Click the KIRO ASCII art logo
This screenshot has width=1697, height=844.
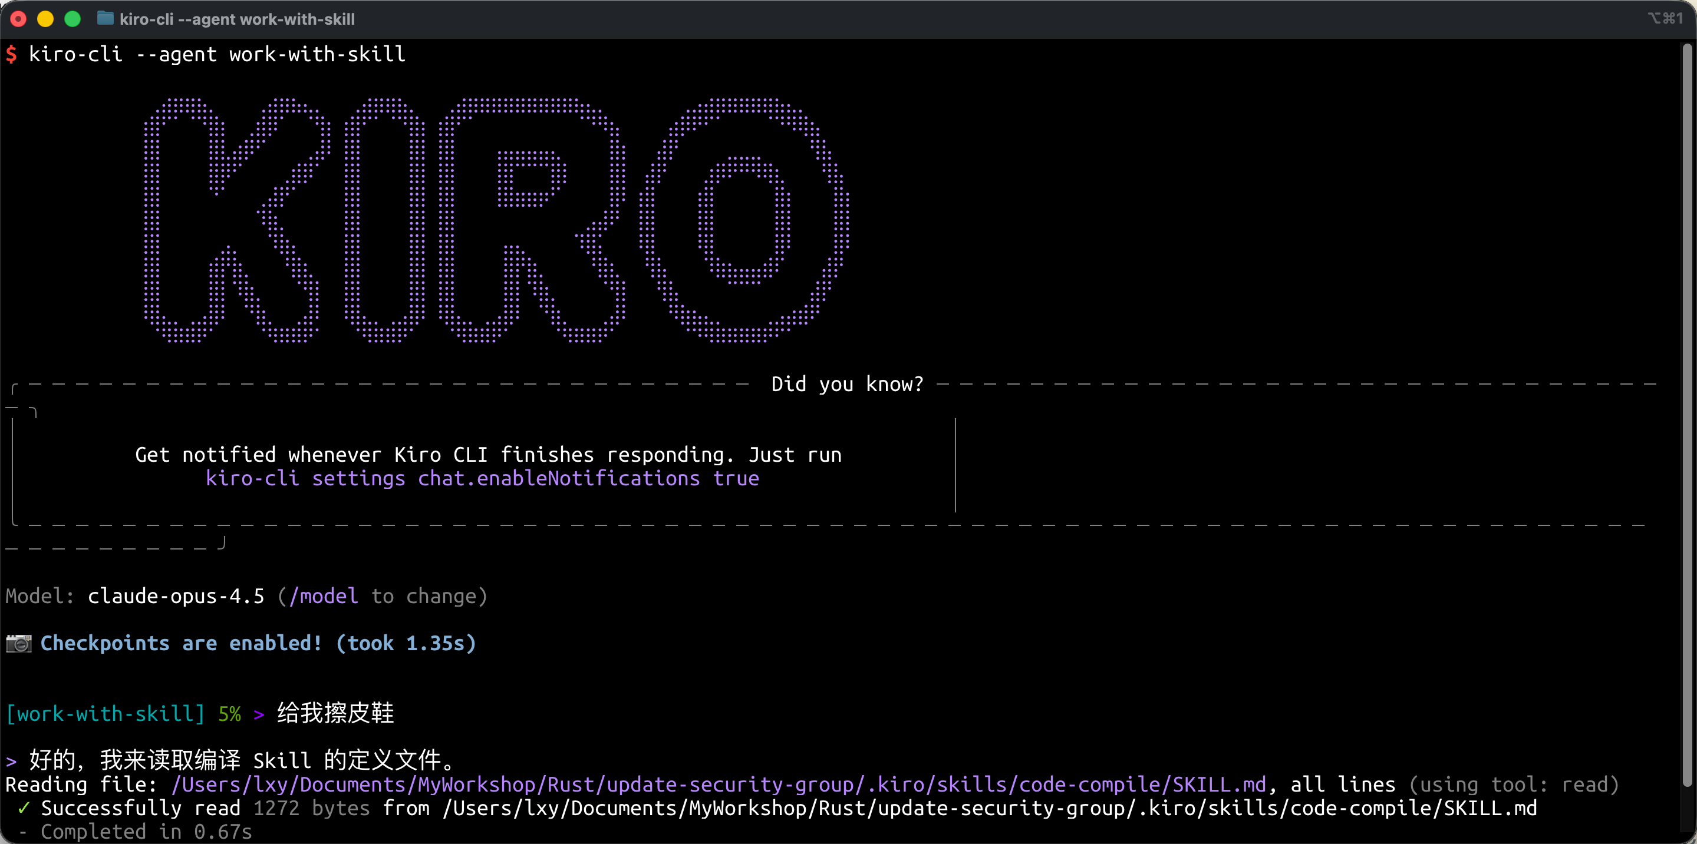495,220
